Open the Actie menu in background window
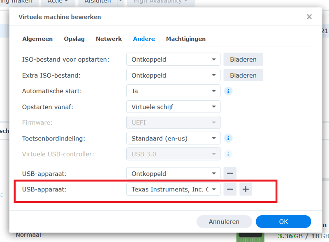Viewport: 329px width, 242px height. point(58,2)
